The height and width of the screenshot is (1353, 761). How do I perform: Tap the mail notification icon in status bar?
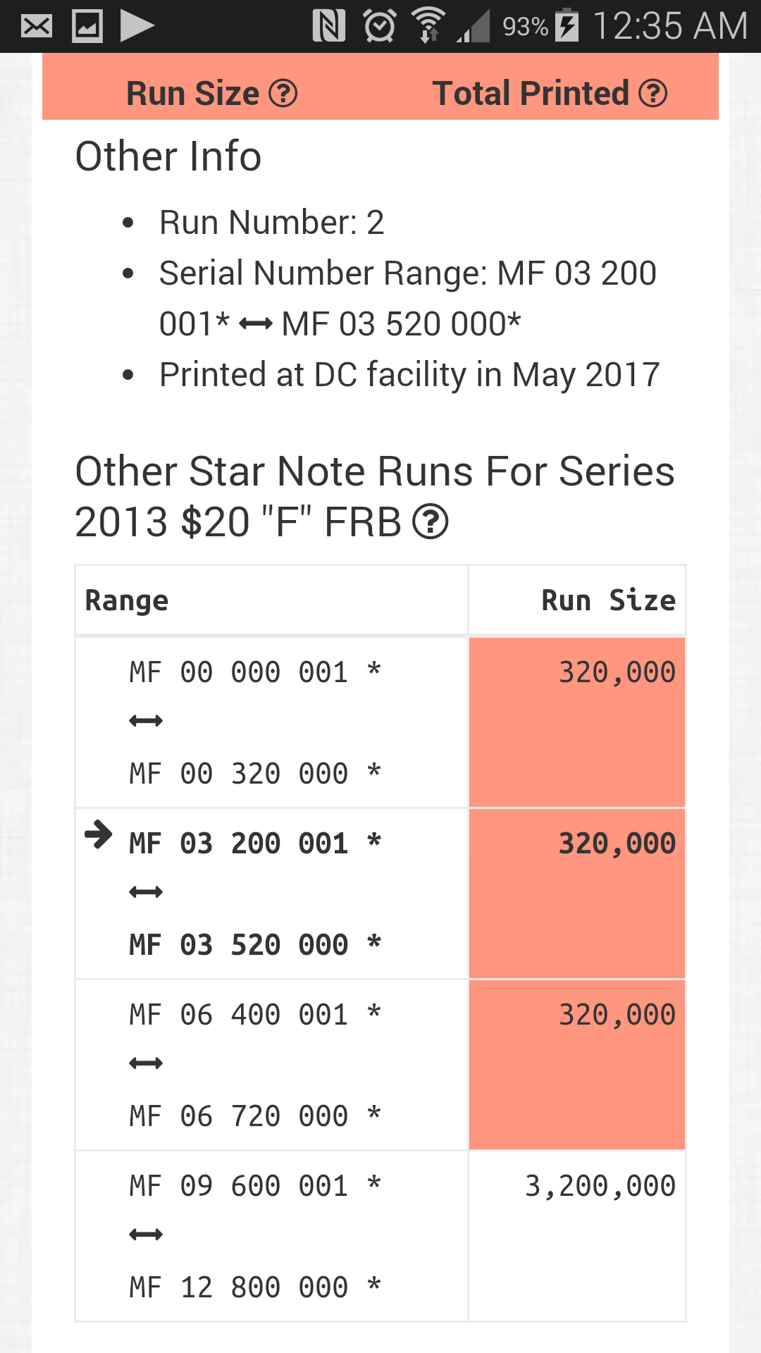coord(37,27)
